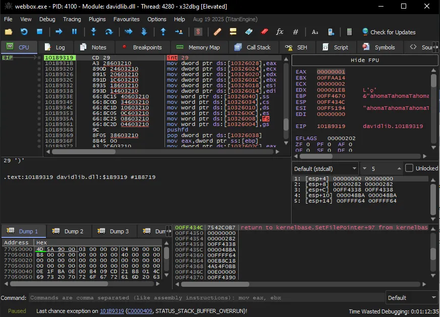Click the dump tabs scroll arrows
The image size is (440, 317).
(169, 231)
